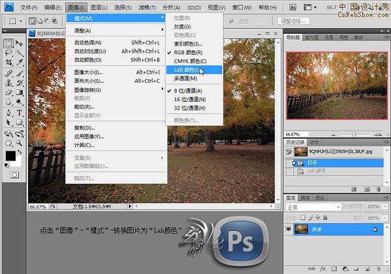Select Lab 颜色(L) from the mode submenu
The image size is (391, 274).
coord(189,69)
